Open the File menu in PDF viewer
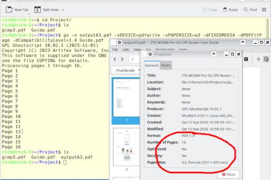 [115, 49]
